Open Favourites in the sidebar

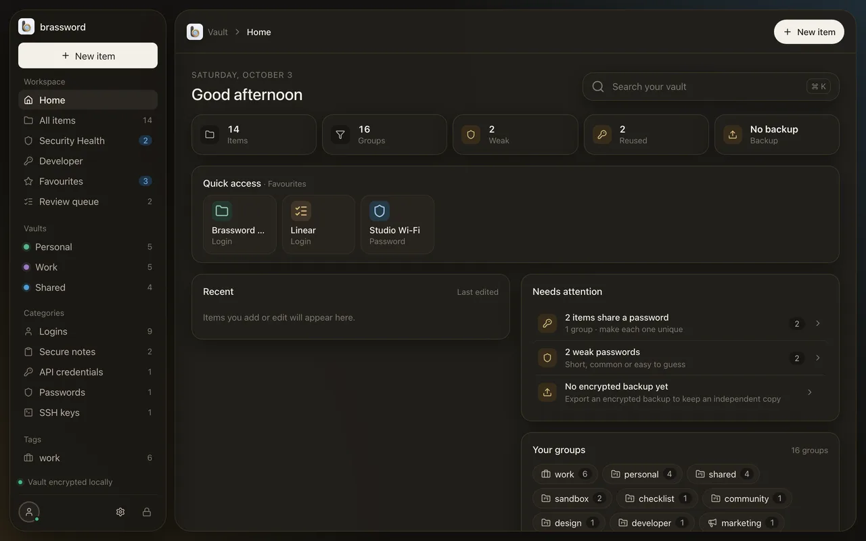click(88, 181)
